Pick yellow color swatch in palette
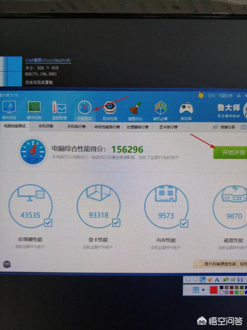Screen dimensions: 247x330 coord(242,292)
